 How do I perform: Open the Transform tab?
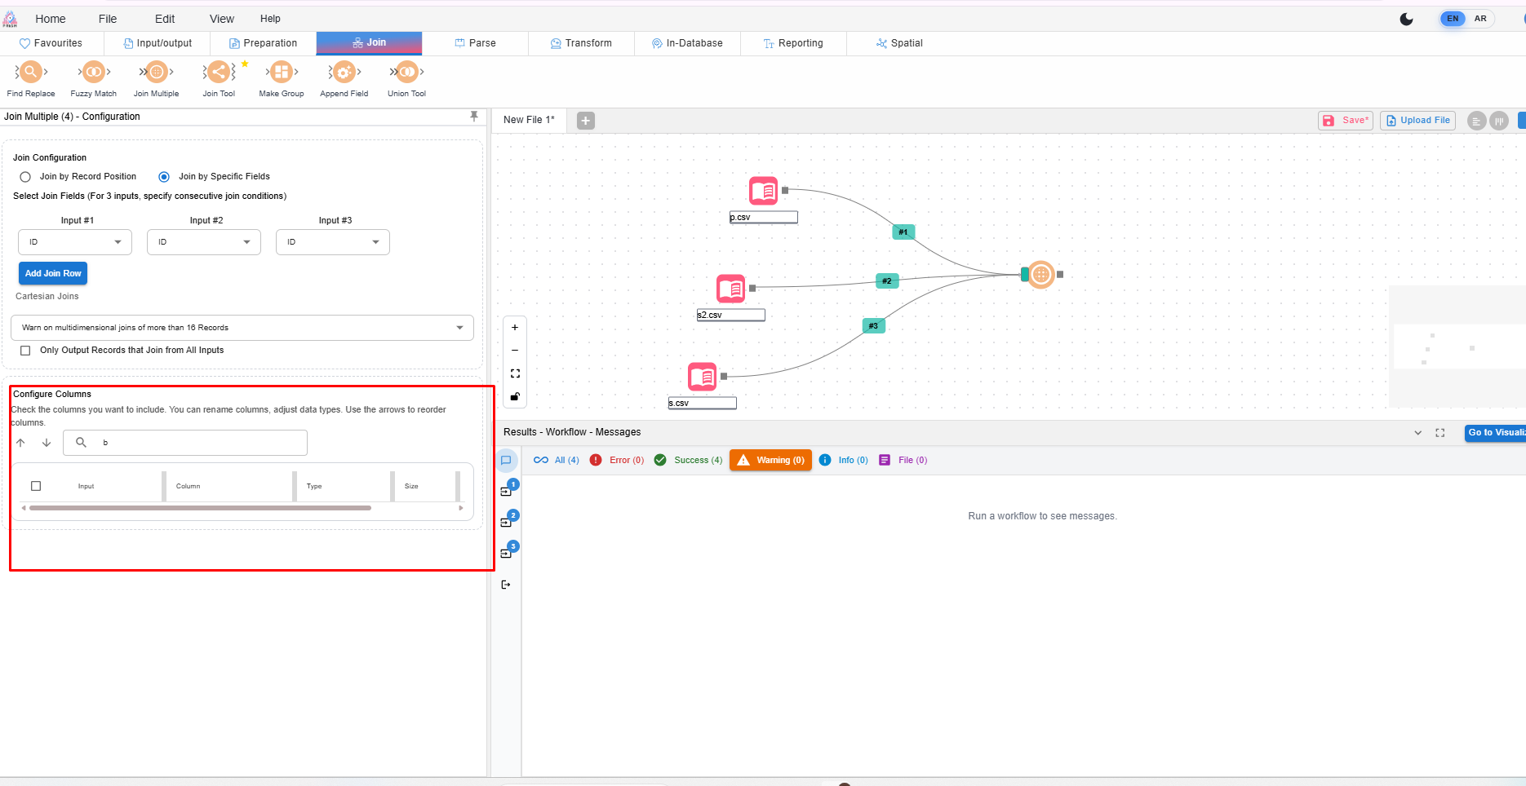coord(581,43)
